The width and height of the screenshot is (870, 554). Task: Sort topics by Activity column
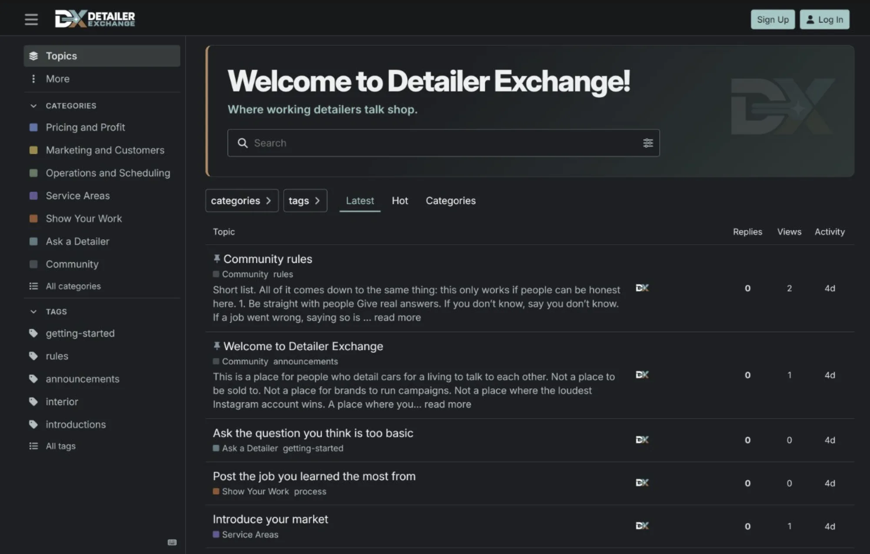click(830, 232)
